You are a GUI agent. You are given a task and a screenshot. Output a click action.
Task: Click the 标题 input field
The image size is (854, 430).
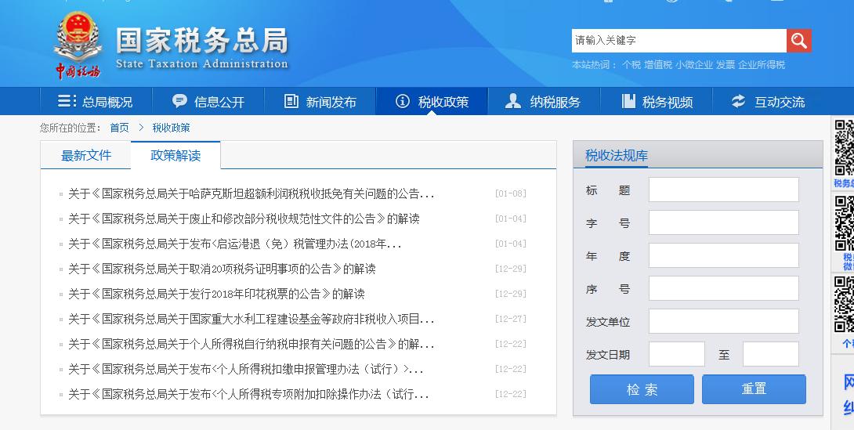[x=724, y=190]
